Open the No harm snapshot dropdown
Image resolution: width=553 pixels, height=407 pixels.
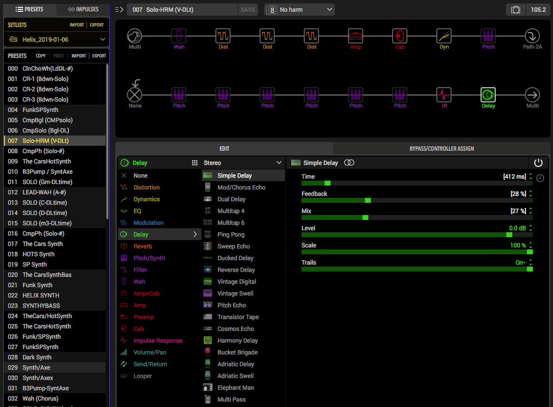point(300,9)
